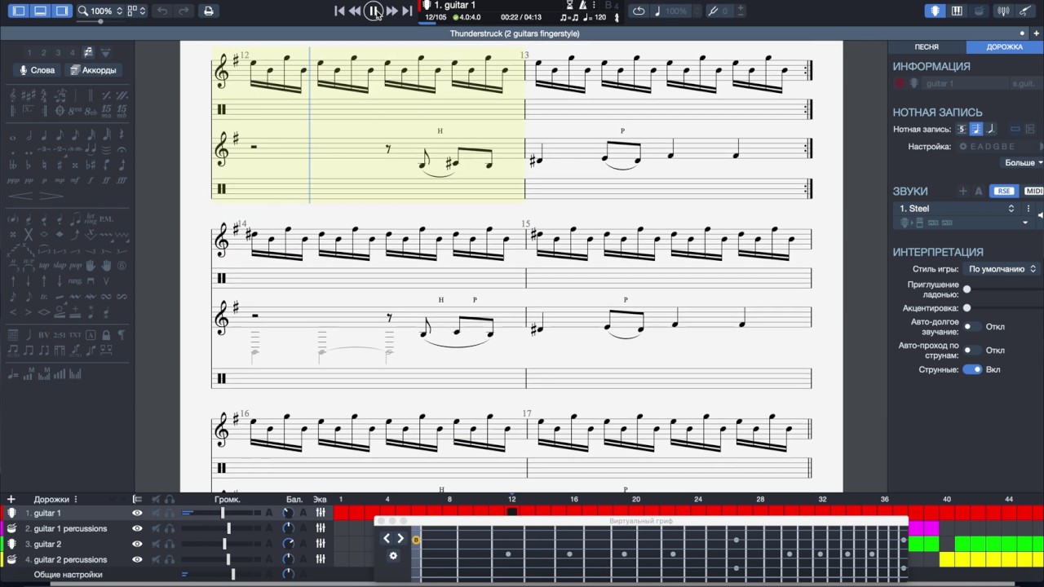Hide guitar 2 percussions with eye icon

137,559
